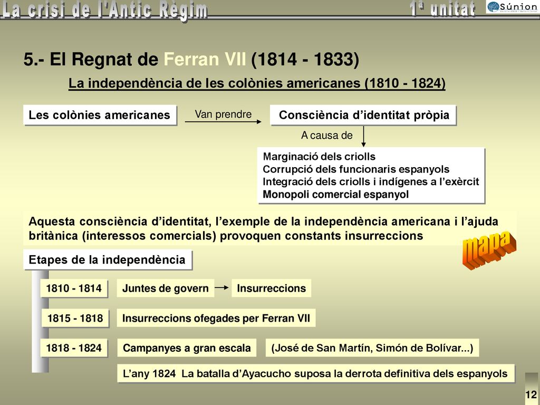
Task: Click the 'Van prendre' label
Action: tap(223, 114)
